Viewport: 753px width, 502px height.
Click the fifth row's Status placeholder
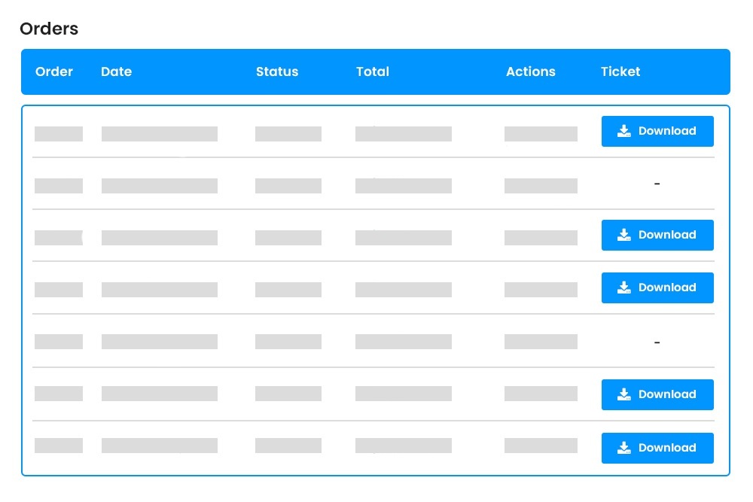(288, 342)
